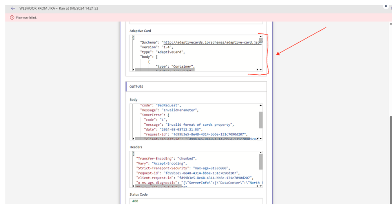
Task: Click left arrow of Headers horizontal scrollbar
Action: point(133,186)
